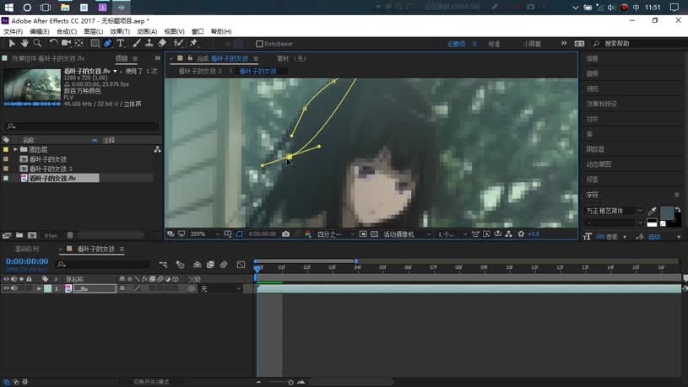Select the Roto Brush tool
688x387 pixels.
[178, 43]
